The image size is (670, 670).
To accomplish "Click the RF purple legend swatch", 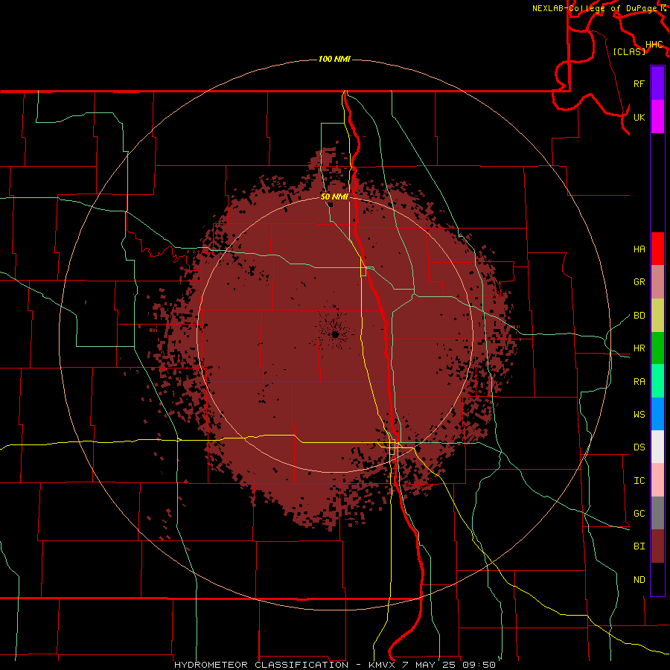I will click(x=657, y=83).
